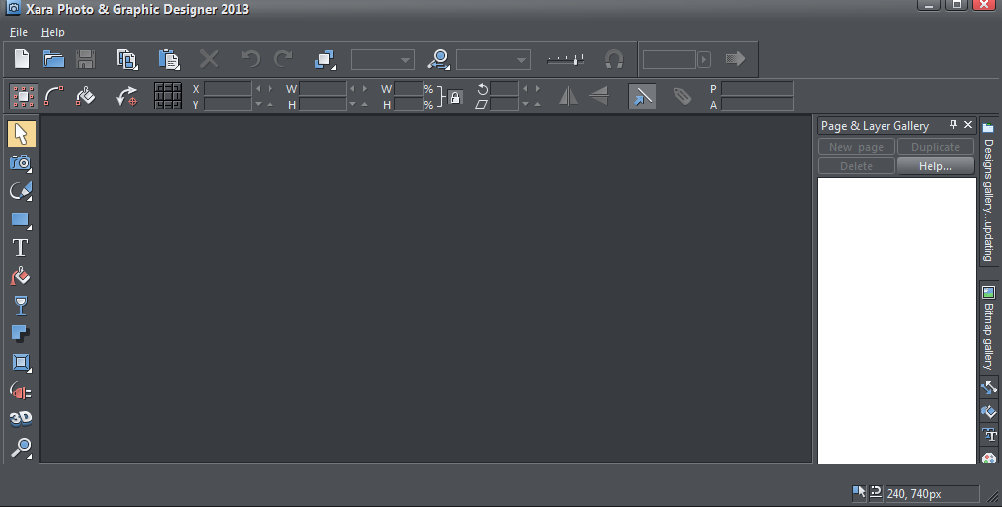
Task: Open the arrange/bring to front icon
Action: point(325,59)
